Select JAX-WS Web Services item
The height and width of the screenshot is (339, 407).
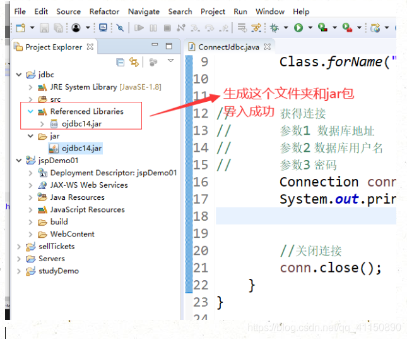click(83, 185)
